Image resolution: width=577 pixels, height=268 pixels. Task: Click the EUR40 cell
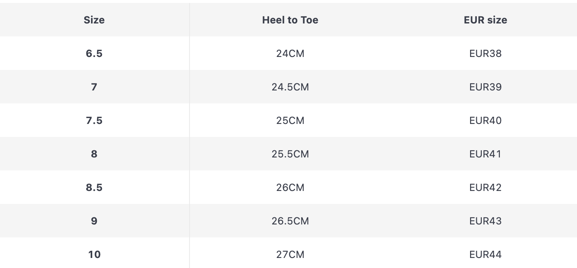[x=485, y=121]
